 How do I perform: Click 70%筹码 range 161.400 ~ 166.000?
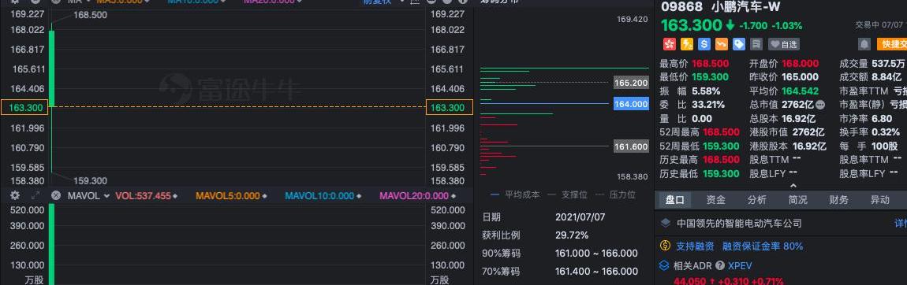(596, 271)
